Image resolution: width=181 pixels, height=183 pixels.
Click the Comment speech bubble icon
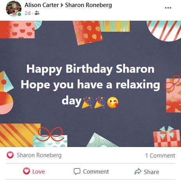tap(77, 171)
